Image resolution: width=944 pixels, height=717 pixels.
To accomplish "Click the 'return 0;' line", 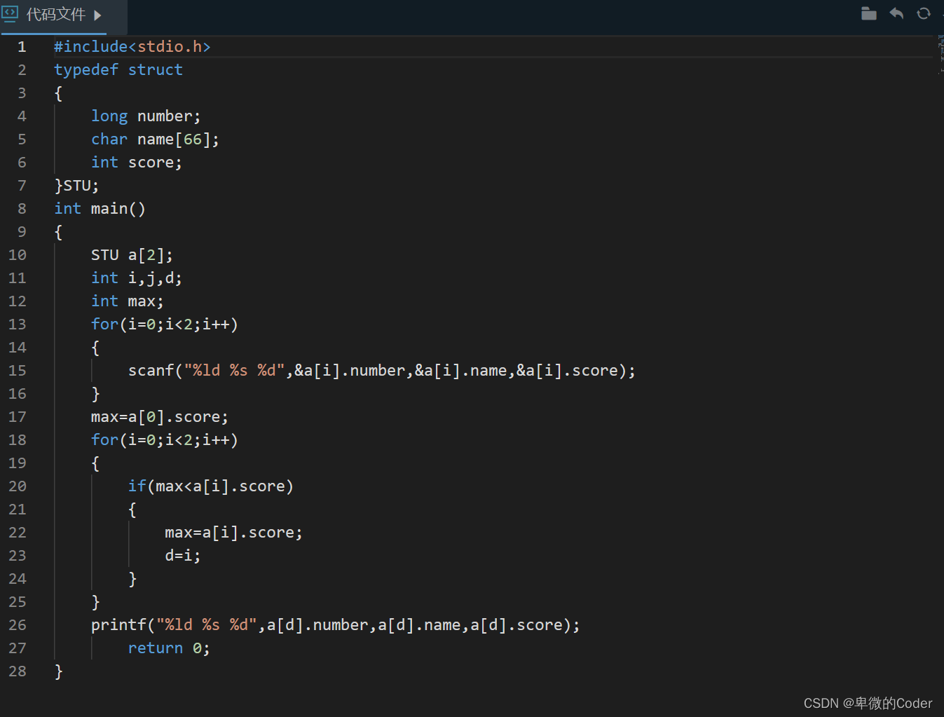I will (x=169, y=648).
